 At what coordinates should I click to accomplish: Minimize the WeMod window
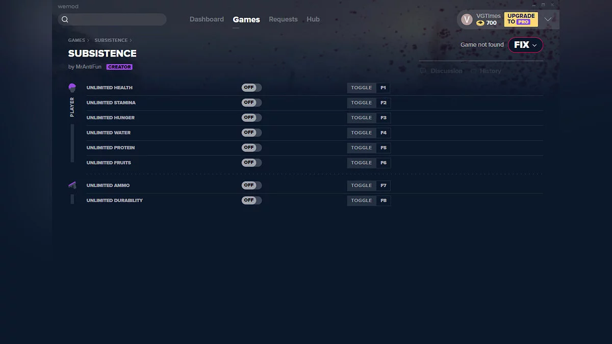(x=533, y=5)
